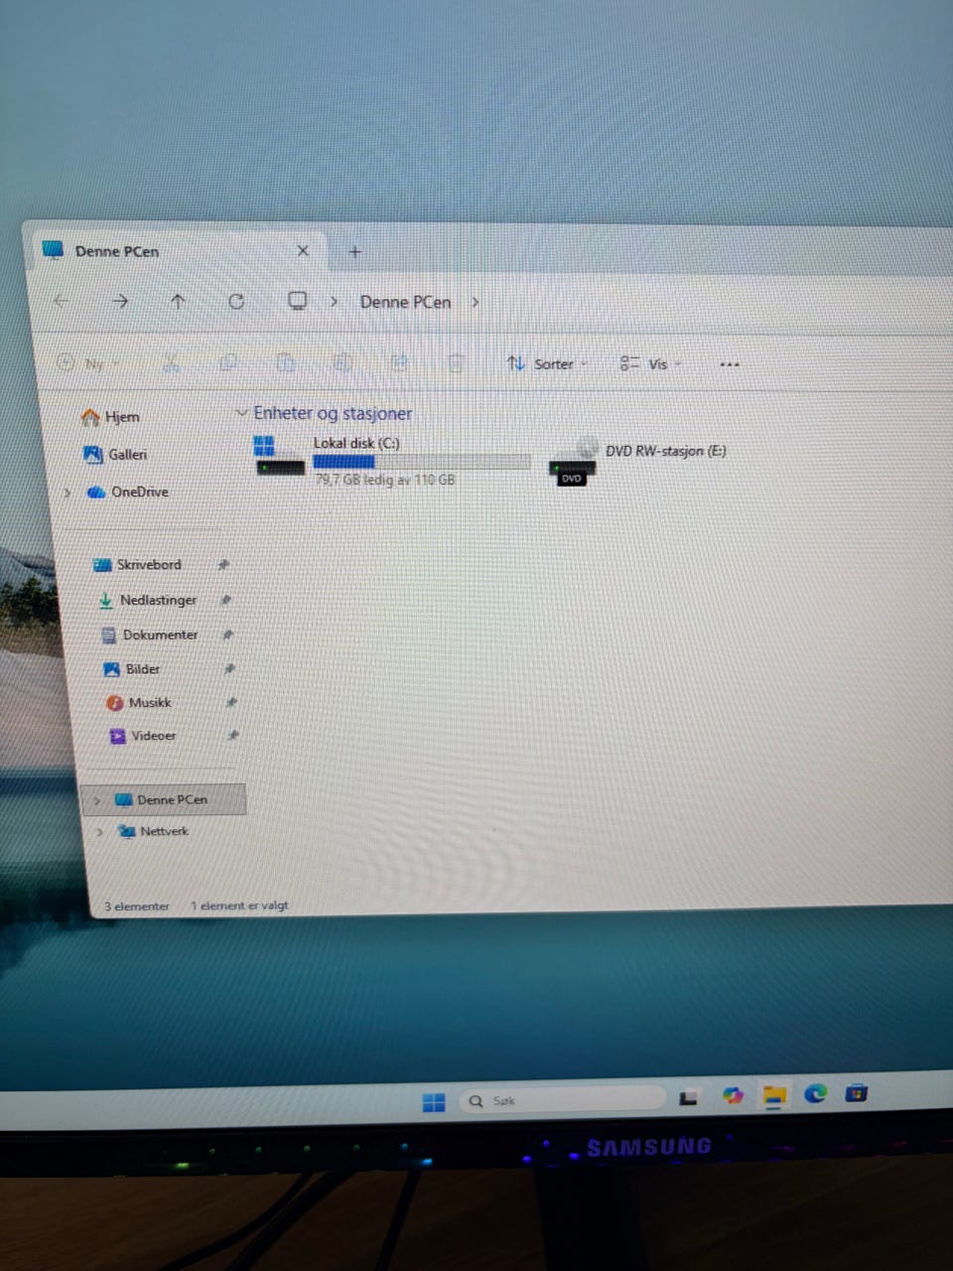Add a new tab with plus button
The image size is (953, 1271).
click(x=354, y=251)
